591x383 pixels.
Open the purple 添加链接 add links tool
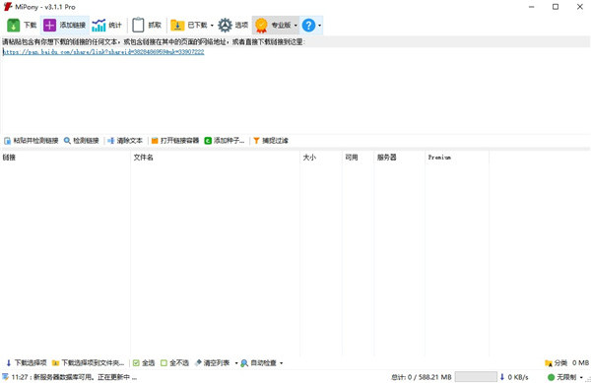pyautogui.click(x=50, y=26)
